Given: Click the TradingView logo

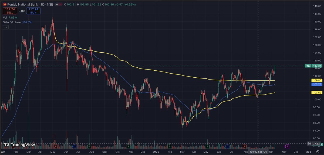Looking at the screenshot, I should coord(19,145).
